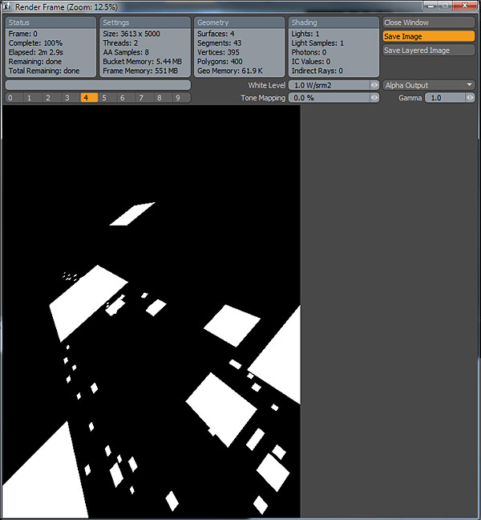Image resolution: width=481 pixels, height=520 pixels.
Task: Click the Close Window button
Action: [429, 22]
